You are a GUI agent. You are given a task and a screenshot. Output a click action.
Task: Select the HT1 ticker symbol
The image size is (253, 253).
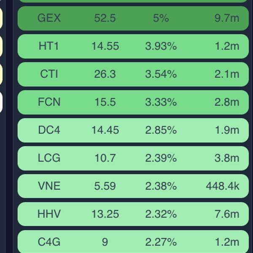[x=48, y=46]
